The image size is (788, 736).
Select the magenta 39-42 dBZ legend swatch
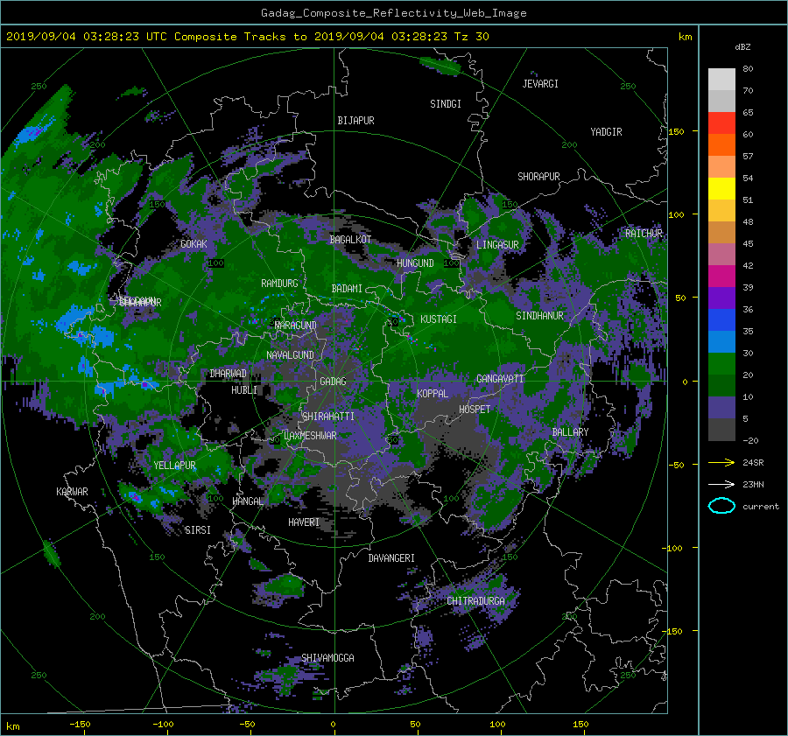coord(721,276)
